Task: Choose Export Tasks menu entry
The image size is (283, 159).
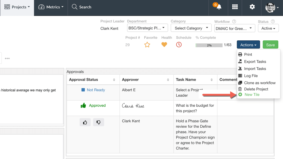Action: (255, 62)
